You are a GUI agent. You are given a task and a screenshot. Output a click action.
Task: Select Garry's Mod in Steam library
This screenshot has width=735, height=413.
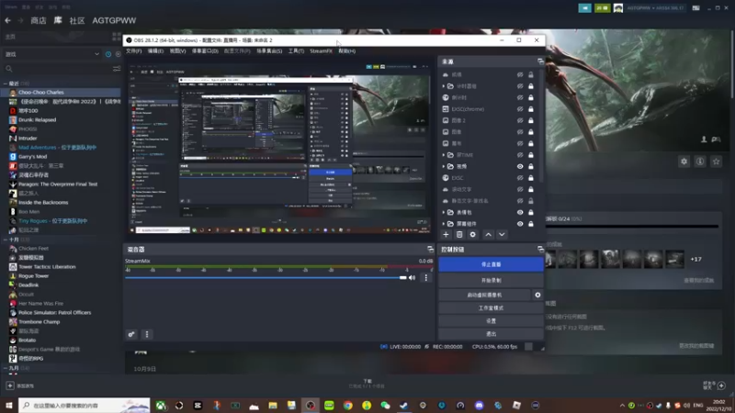click(61, 156)
